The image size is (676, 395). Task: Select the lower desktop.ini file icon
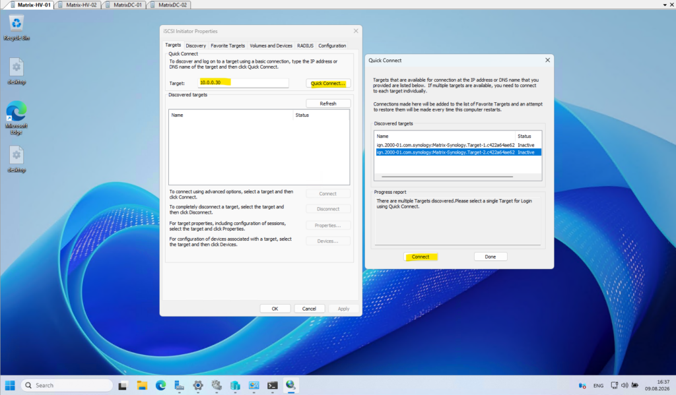coord(17,160)
